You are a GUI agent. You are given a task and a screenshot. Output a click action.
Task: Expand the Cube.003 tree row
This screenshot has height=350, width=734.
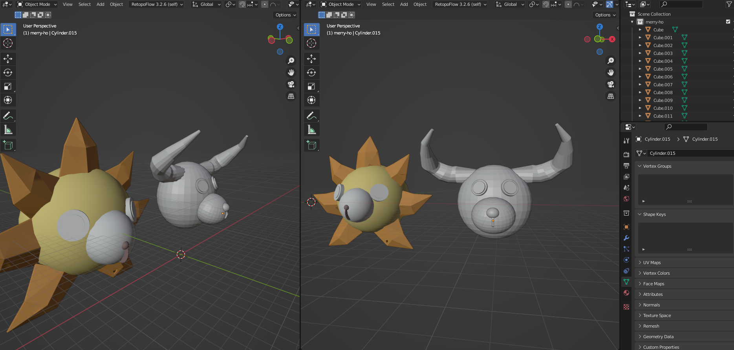[640, 53]
